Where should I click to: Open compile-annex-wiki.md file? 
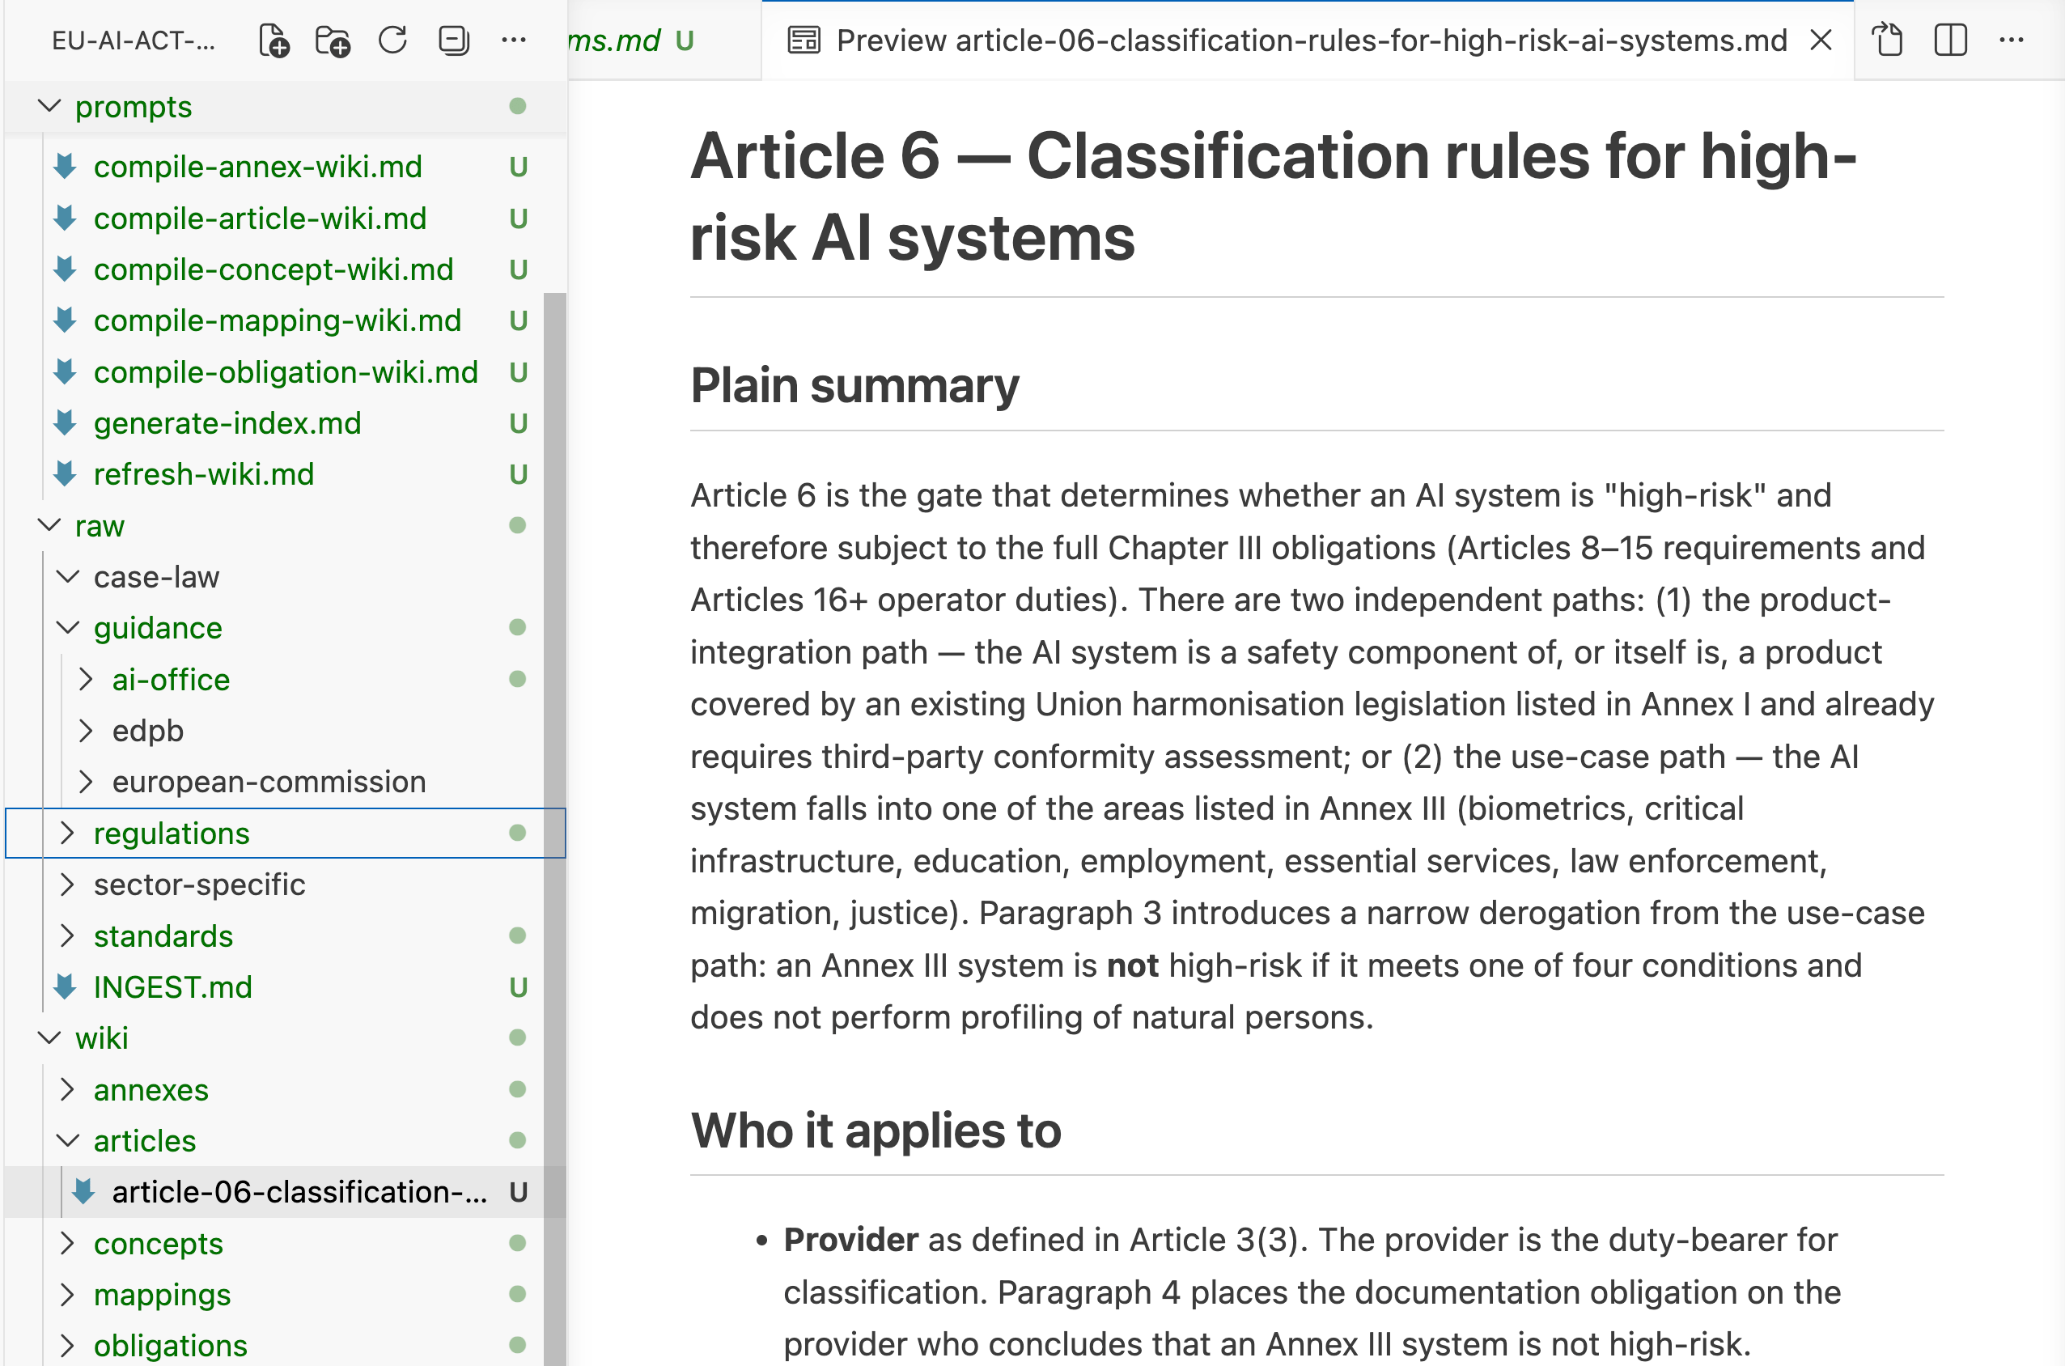257,167
